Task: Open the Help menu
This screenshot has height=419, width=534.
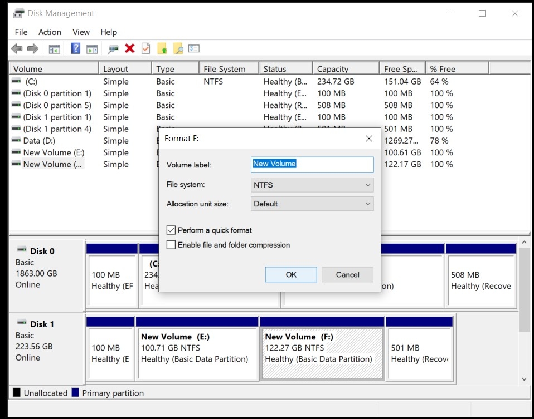Action: click(x=109, y=32)
